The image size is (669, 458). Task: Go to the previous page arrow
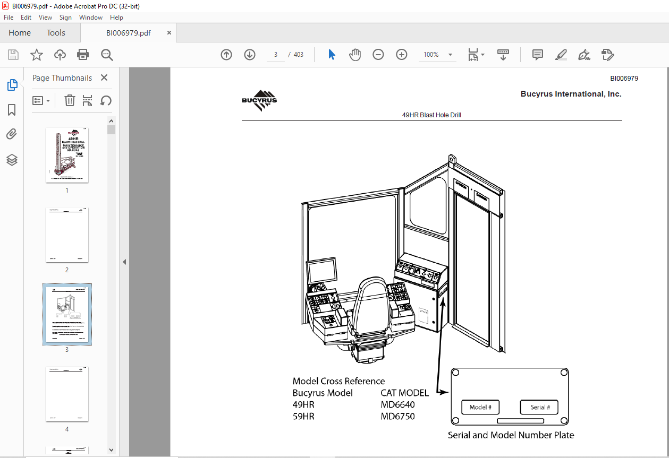click(226, 55)
